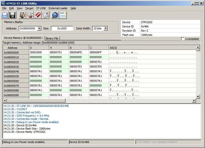Viewport: 205px width, 148px height.
Task: Click the Connected via SWD log line
Action: [22, 112]
